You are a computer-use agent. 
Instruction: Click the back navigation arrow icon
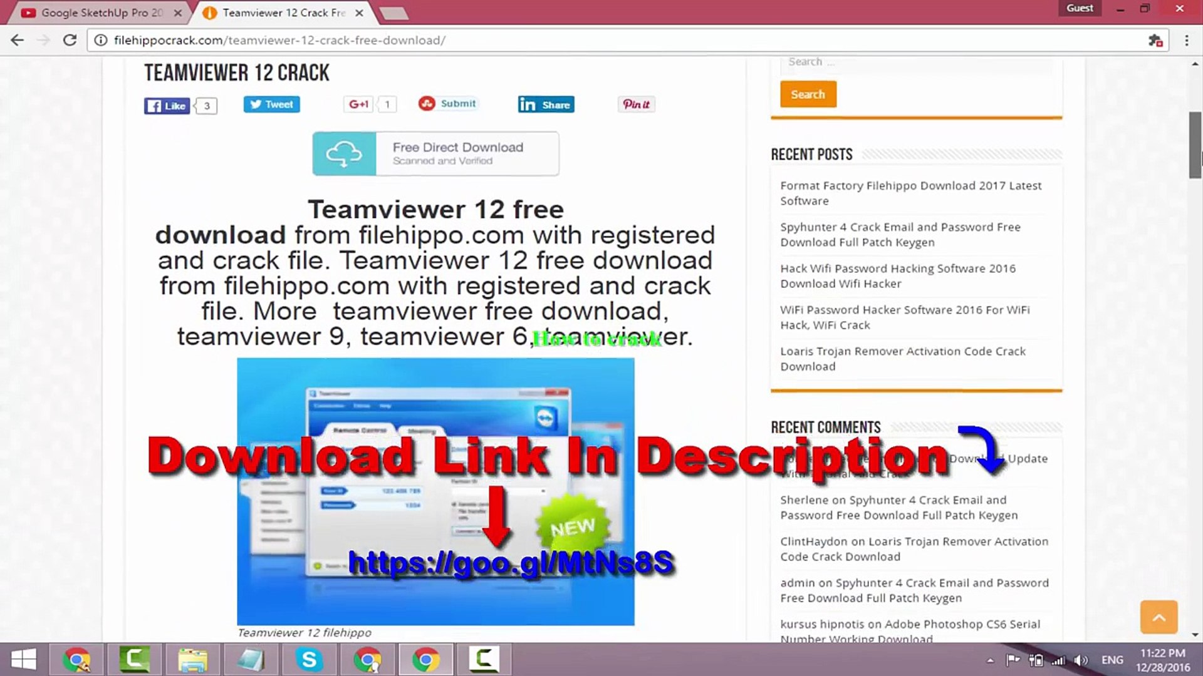click(x=18, y=39)
